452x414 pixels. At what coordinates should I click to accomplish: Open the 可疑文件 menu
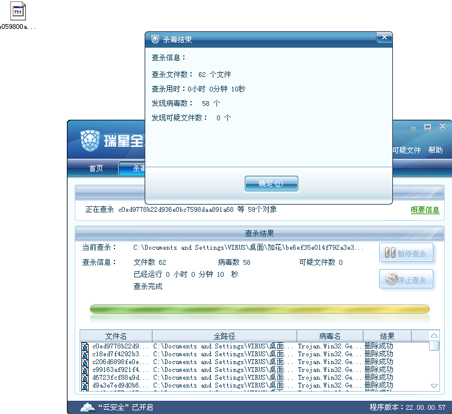pyautogui.click(x=406, y=150)
